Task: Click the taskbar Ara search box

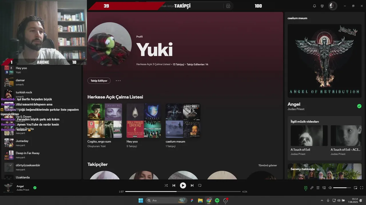Action: [x=167, y=200]
